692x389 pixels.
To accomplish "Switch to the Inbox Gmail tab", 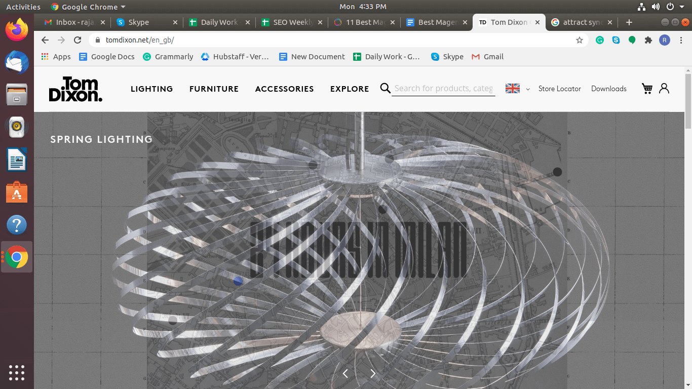I will [x=74, y=22].
